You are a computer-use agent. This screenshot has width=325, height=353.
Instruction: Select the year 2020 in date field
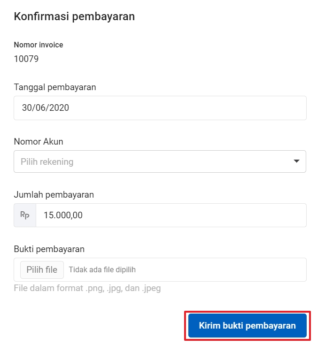tap(60, 108)
